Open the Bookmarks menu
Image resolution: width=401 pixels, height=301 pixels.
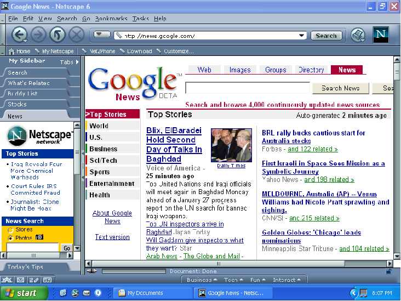pos(111,19)
